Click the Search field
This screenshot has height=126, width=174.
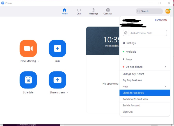(x=149, y=11)
